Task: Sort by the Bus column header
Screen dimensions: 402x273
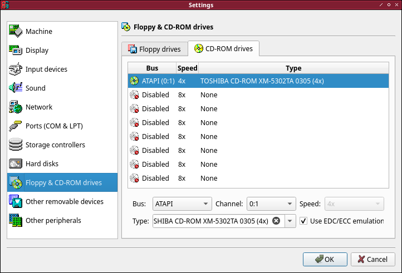Action: tap(152, 68)
